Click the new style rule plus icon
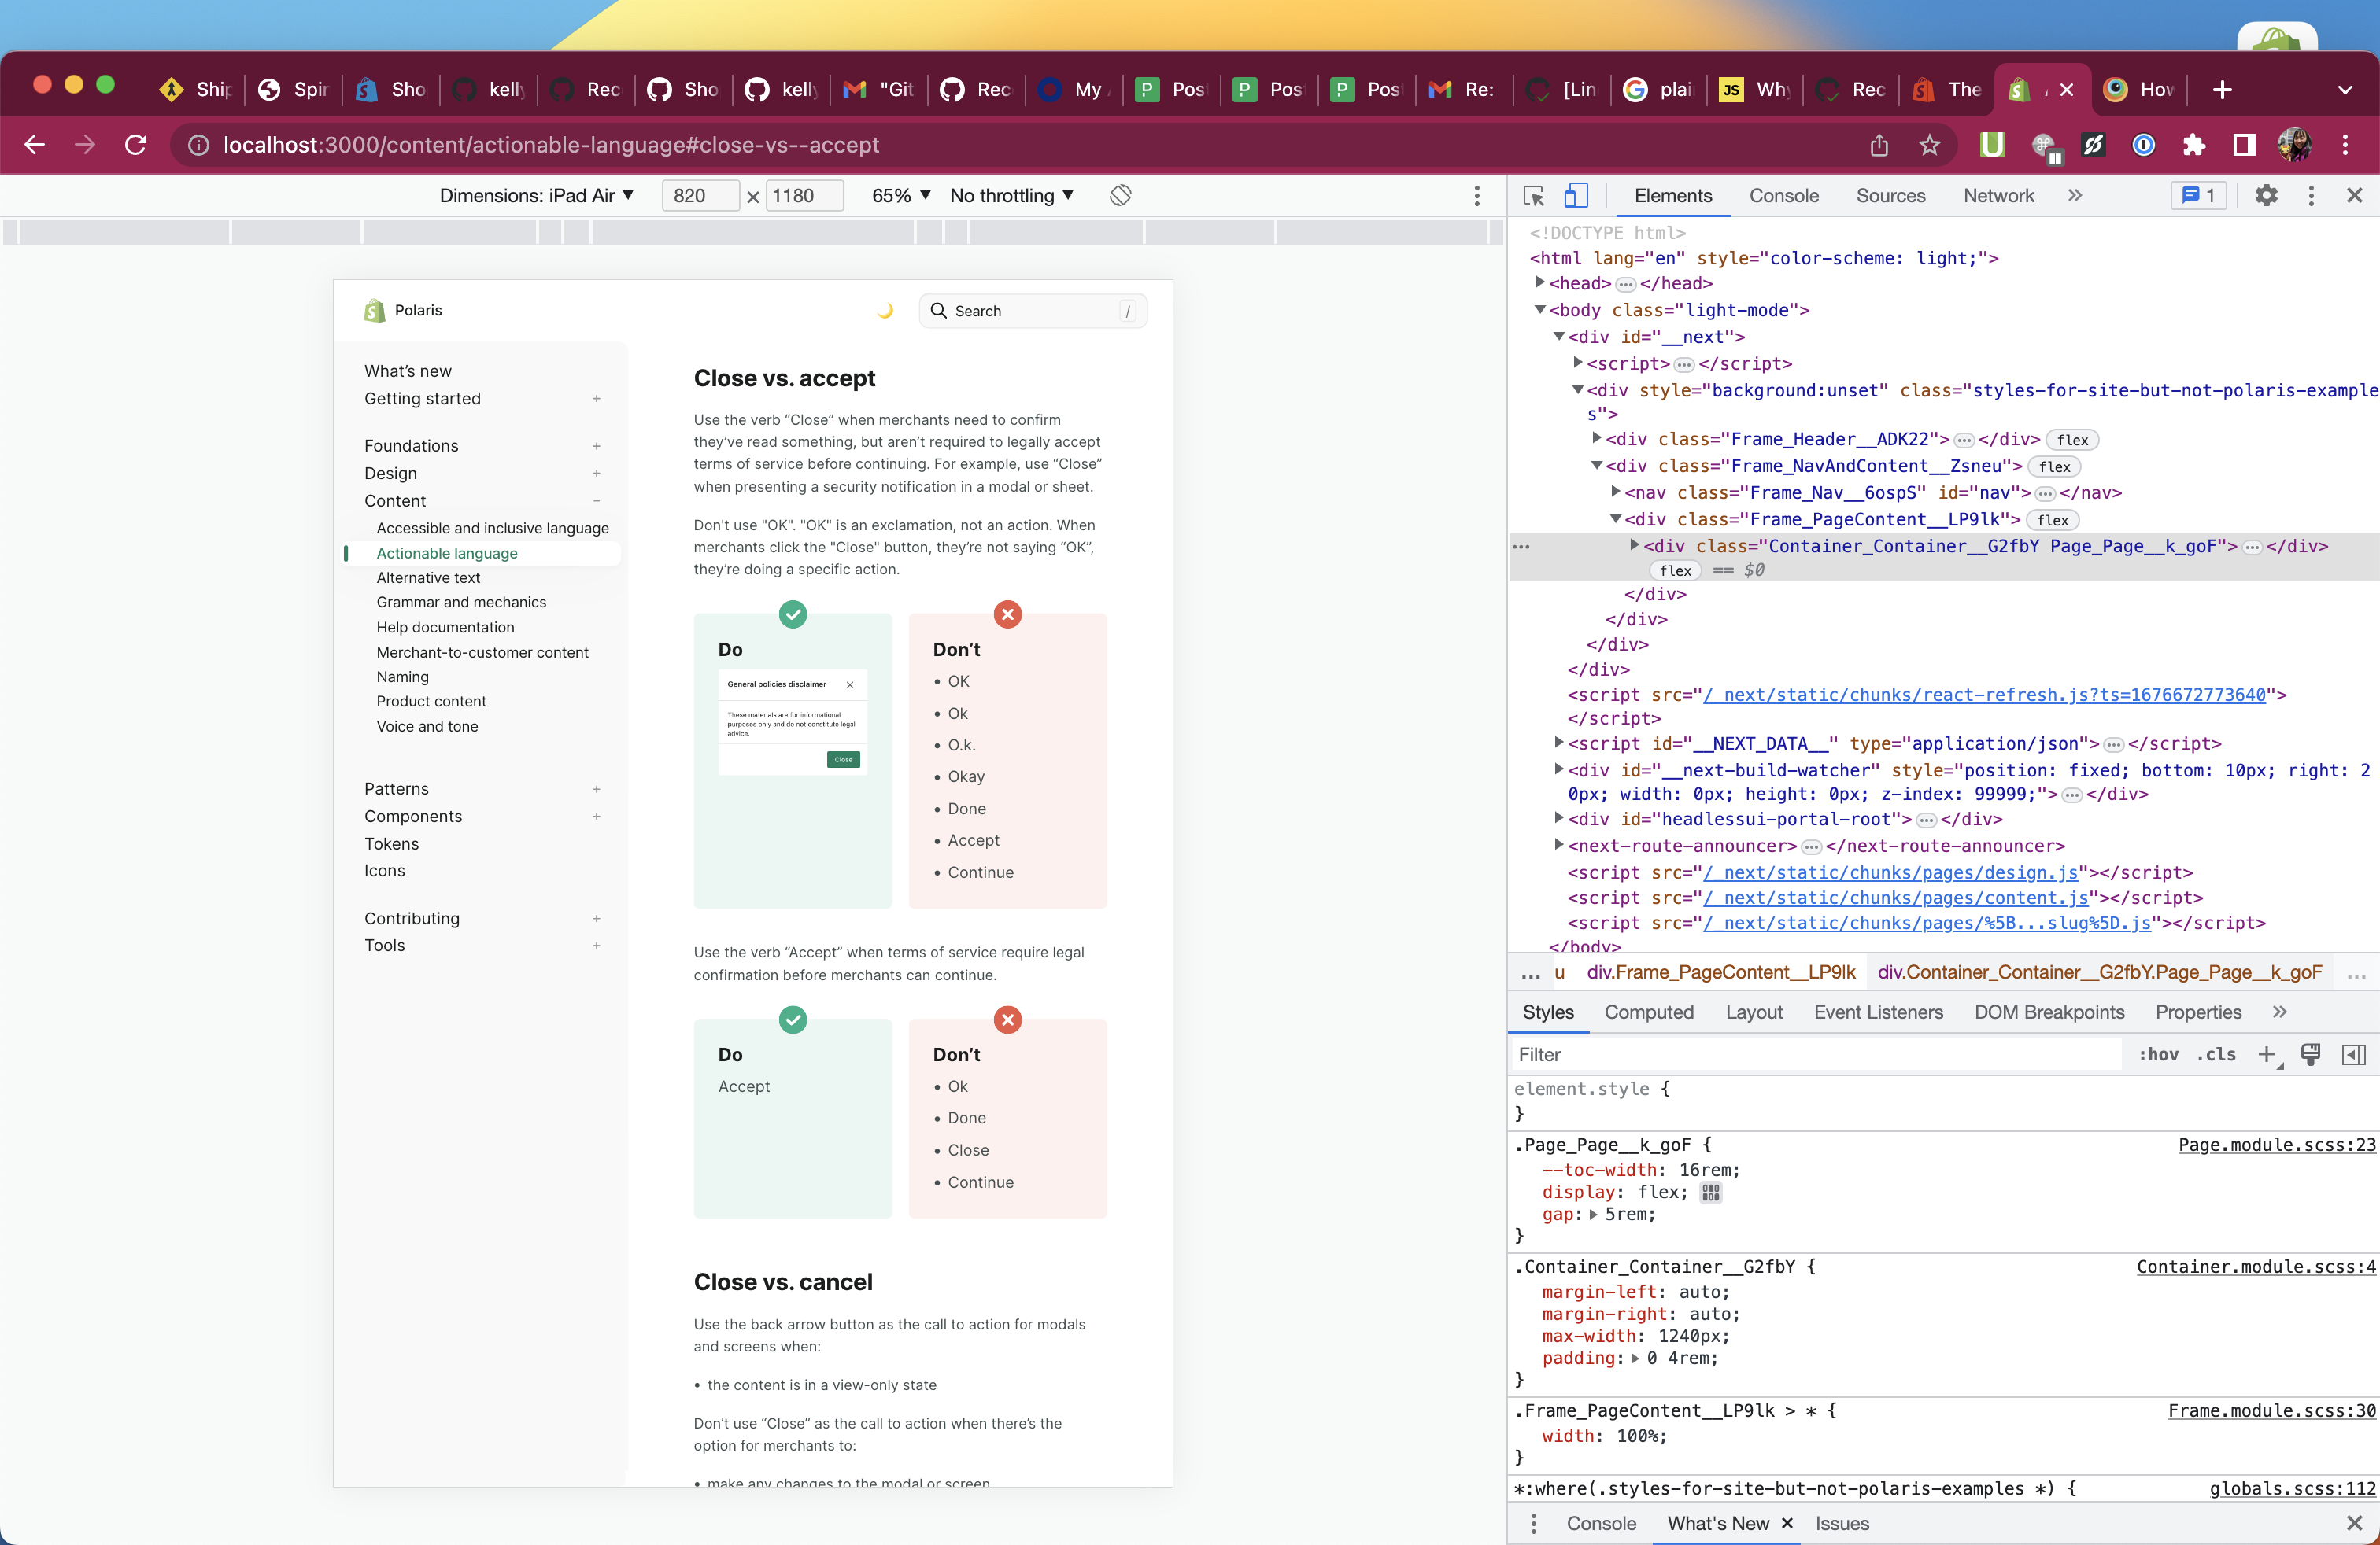The image size is (2380, 1545). (2267, 1054)
